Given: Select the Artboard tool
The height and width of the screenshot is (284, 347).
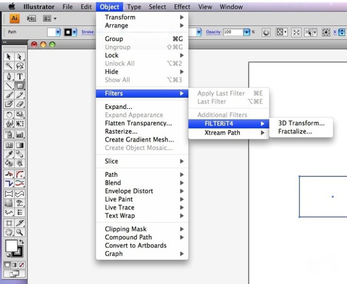Looking at the screenshot, I should point(9,223).
